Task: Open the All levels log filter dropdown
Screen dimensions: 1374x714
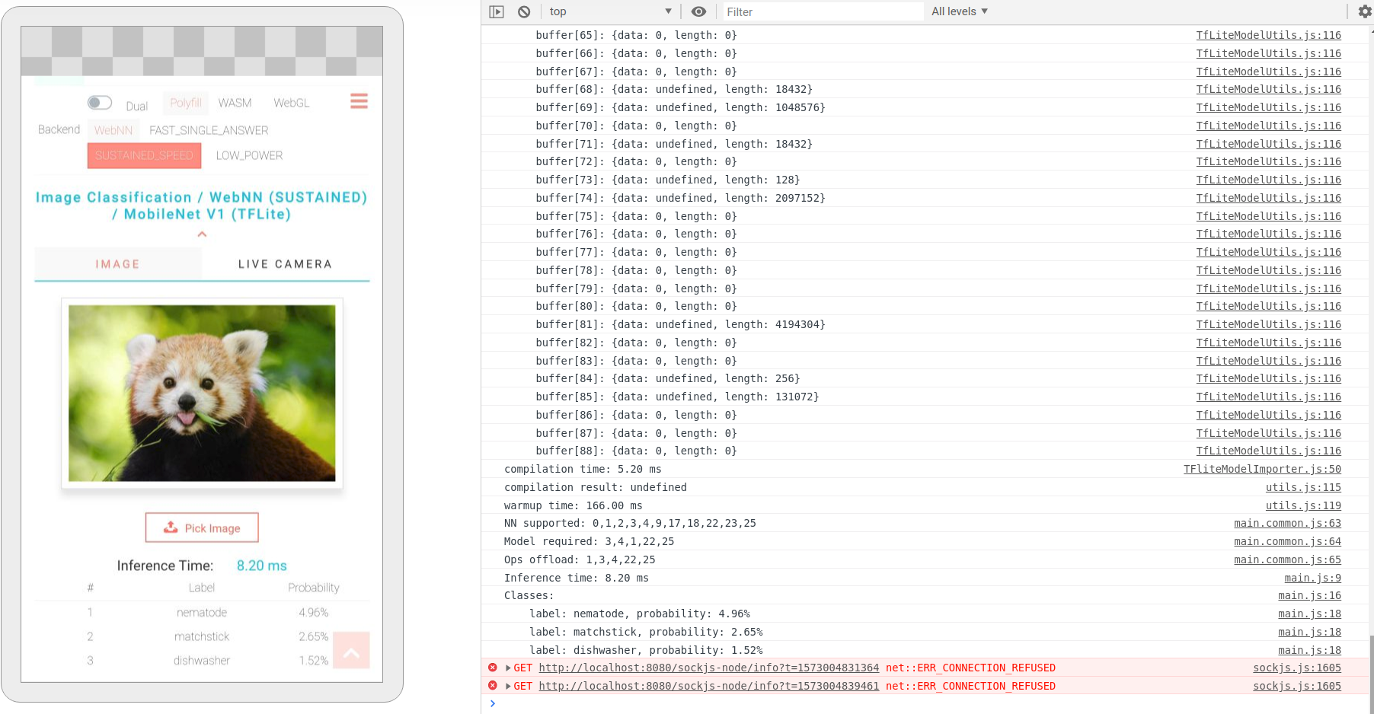Action: pyautogui.click(x=958, y=11)
